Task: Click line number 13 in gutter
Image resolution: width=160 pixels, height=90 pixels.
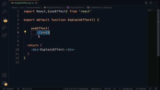Action: (17, 62)
